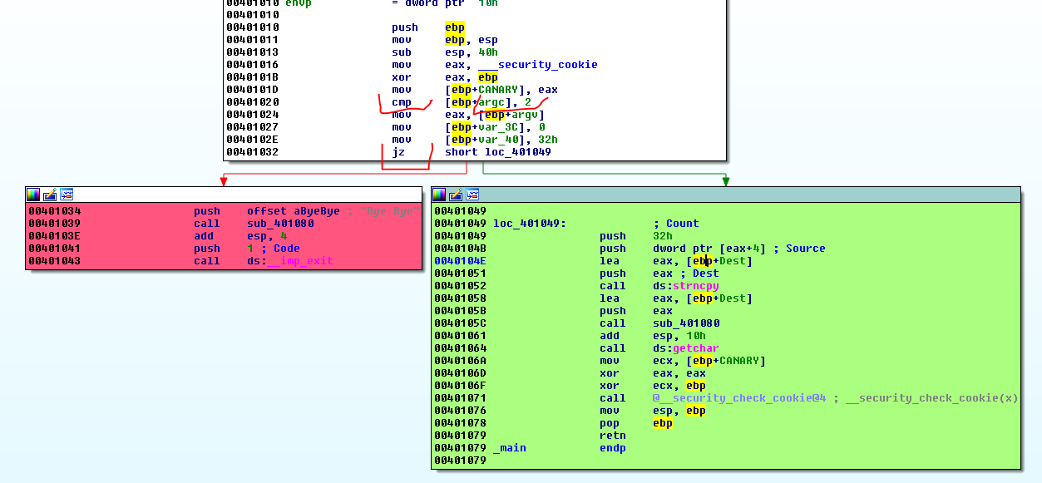The height and width of the screenshot is (483, 1042).
Task: Click the group nodes icon on the red node
Action: [67, 195]
